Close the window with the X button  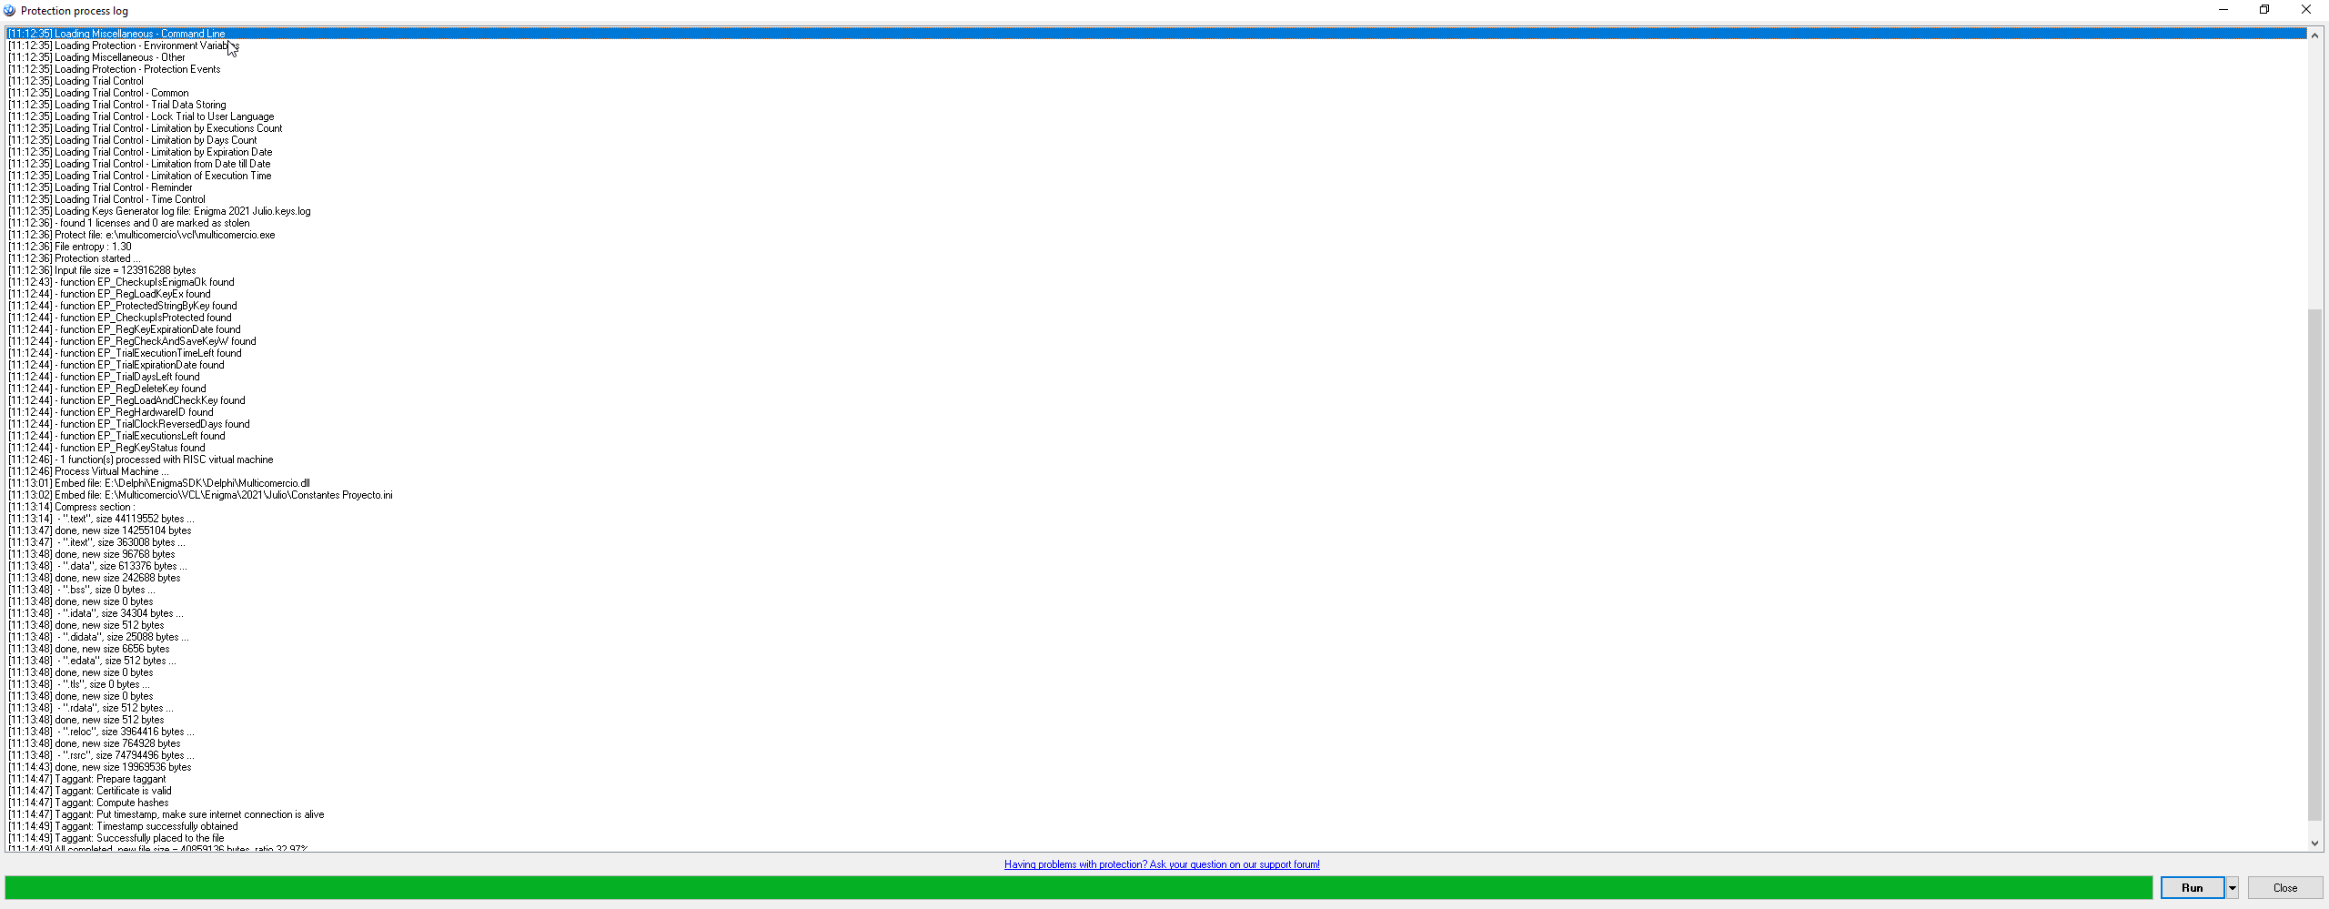[2305, 10]
